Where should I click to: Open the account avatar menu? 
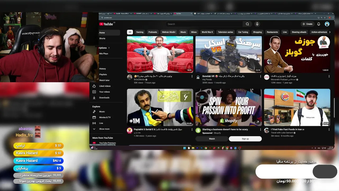[327, 24]
